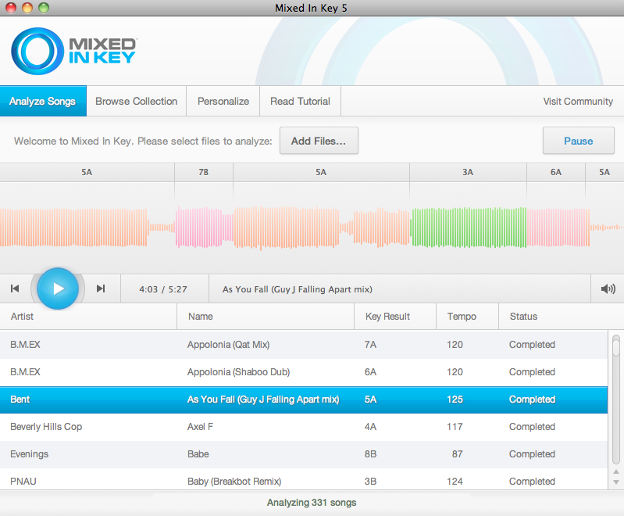Click the 3A key segment label
The width and height of the screenshot is (624, 516).
468,172
